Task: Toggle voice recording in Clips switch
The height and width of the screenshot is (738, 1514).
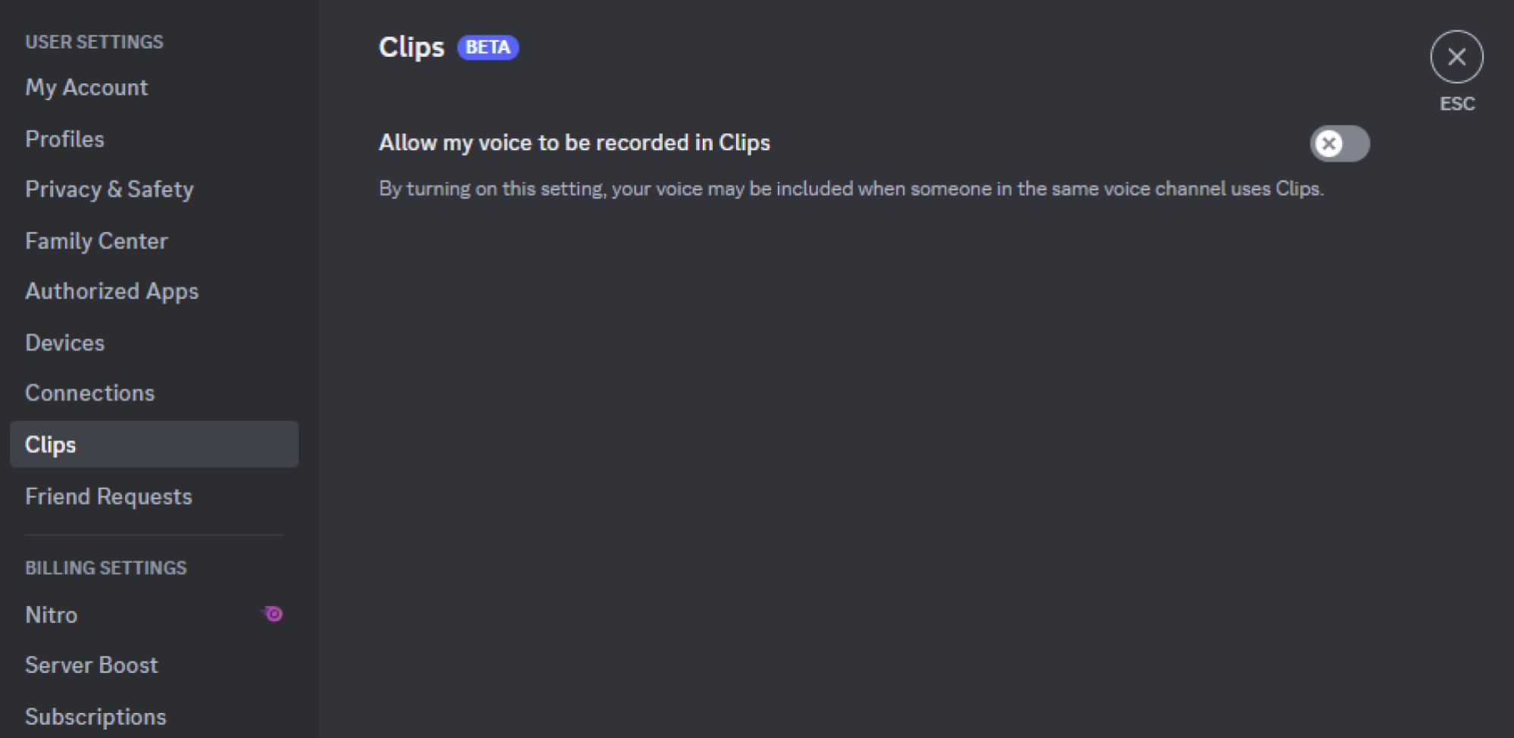Action: pos(1339,143)
